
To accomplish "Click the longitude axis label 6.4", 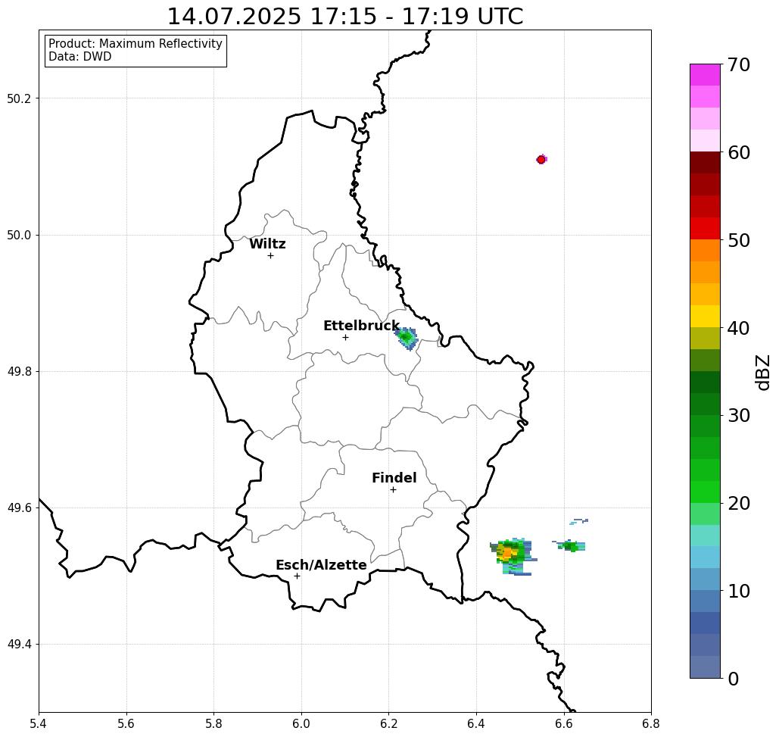I will point(476,723).
